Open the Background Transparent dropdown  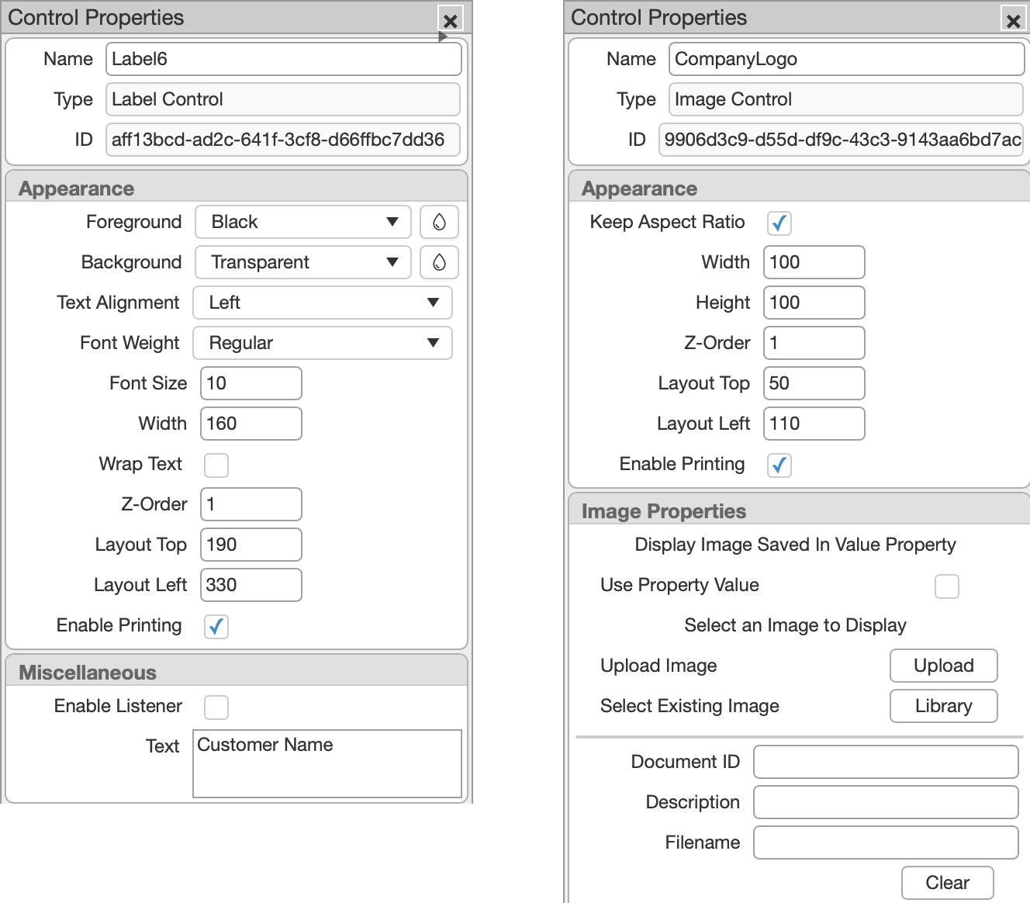pos(303,262)
